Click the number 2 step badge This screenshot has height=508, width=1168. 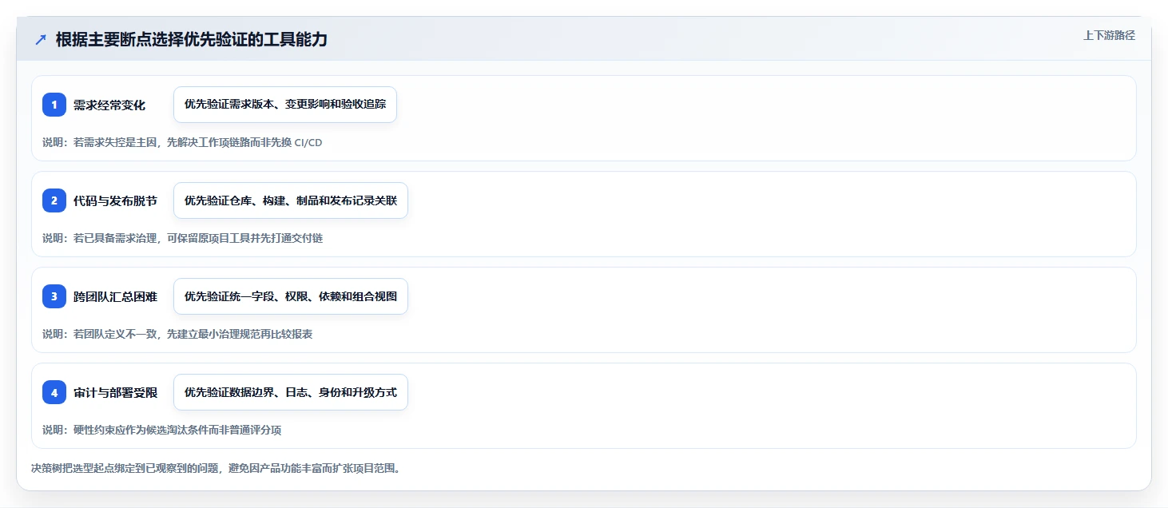tap(54, 200)
